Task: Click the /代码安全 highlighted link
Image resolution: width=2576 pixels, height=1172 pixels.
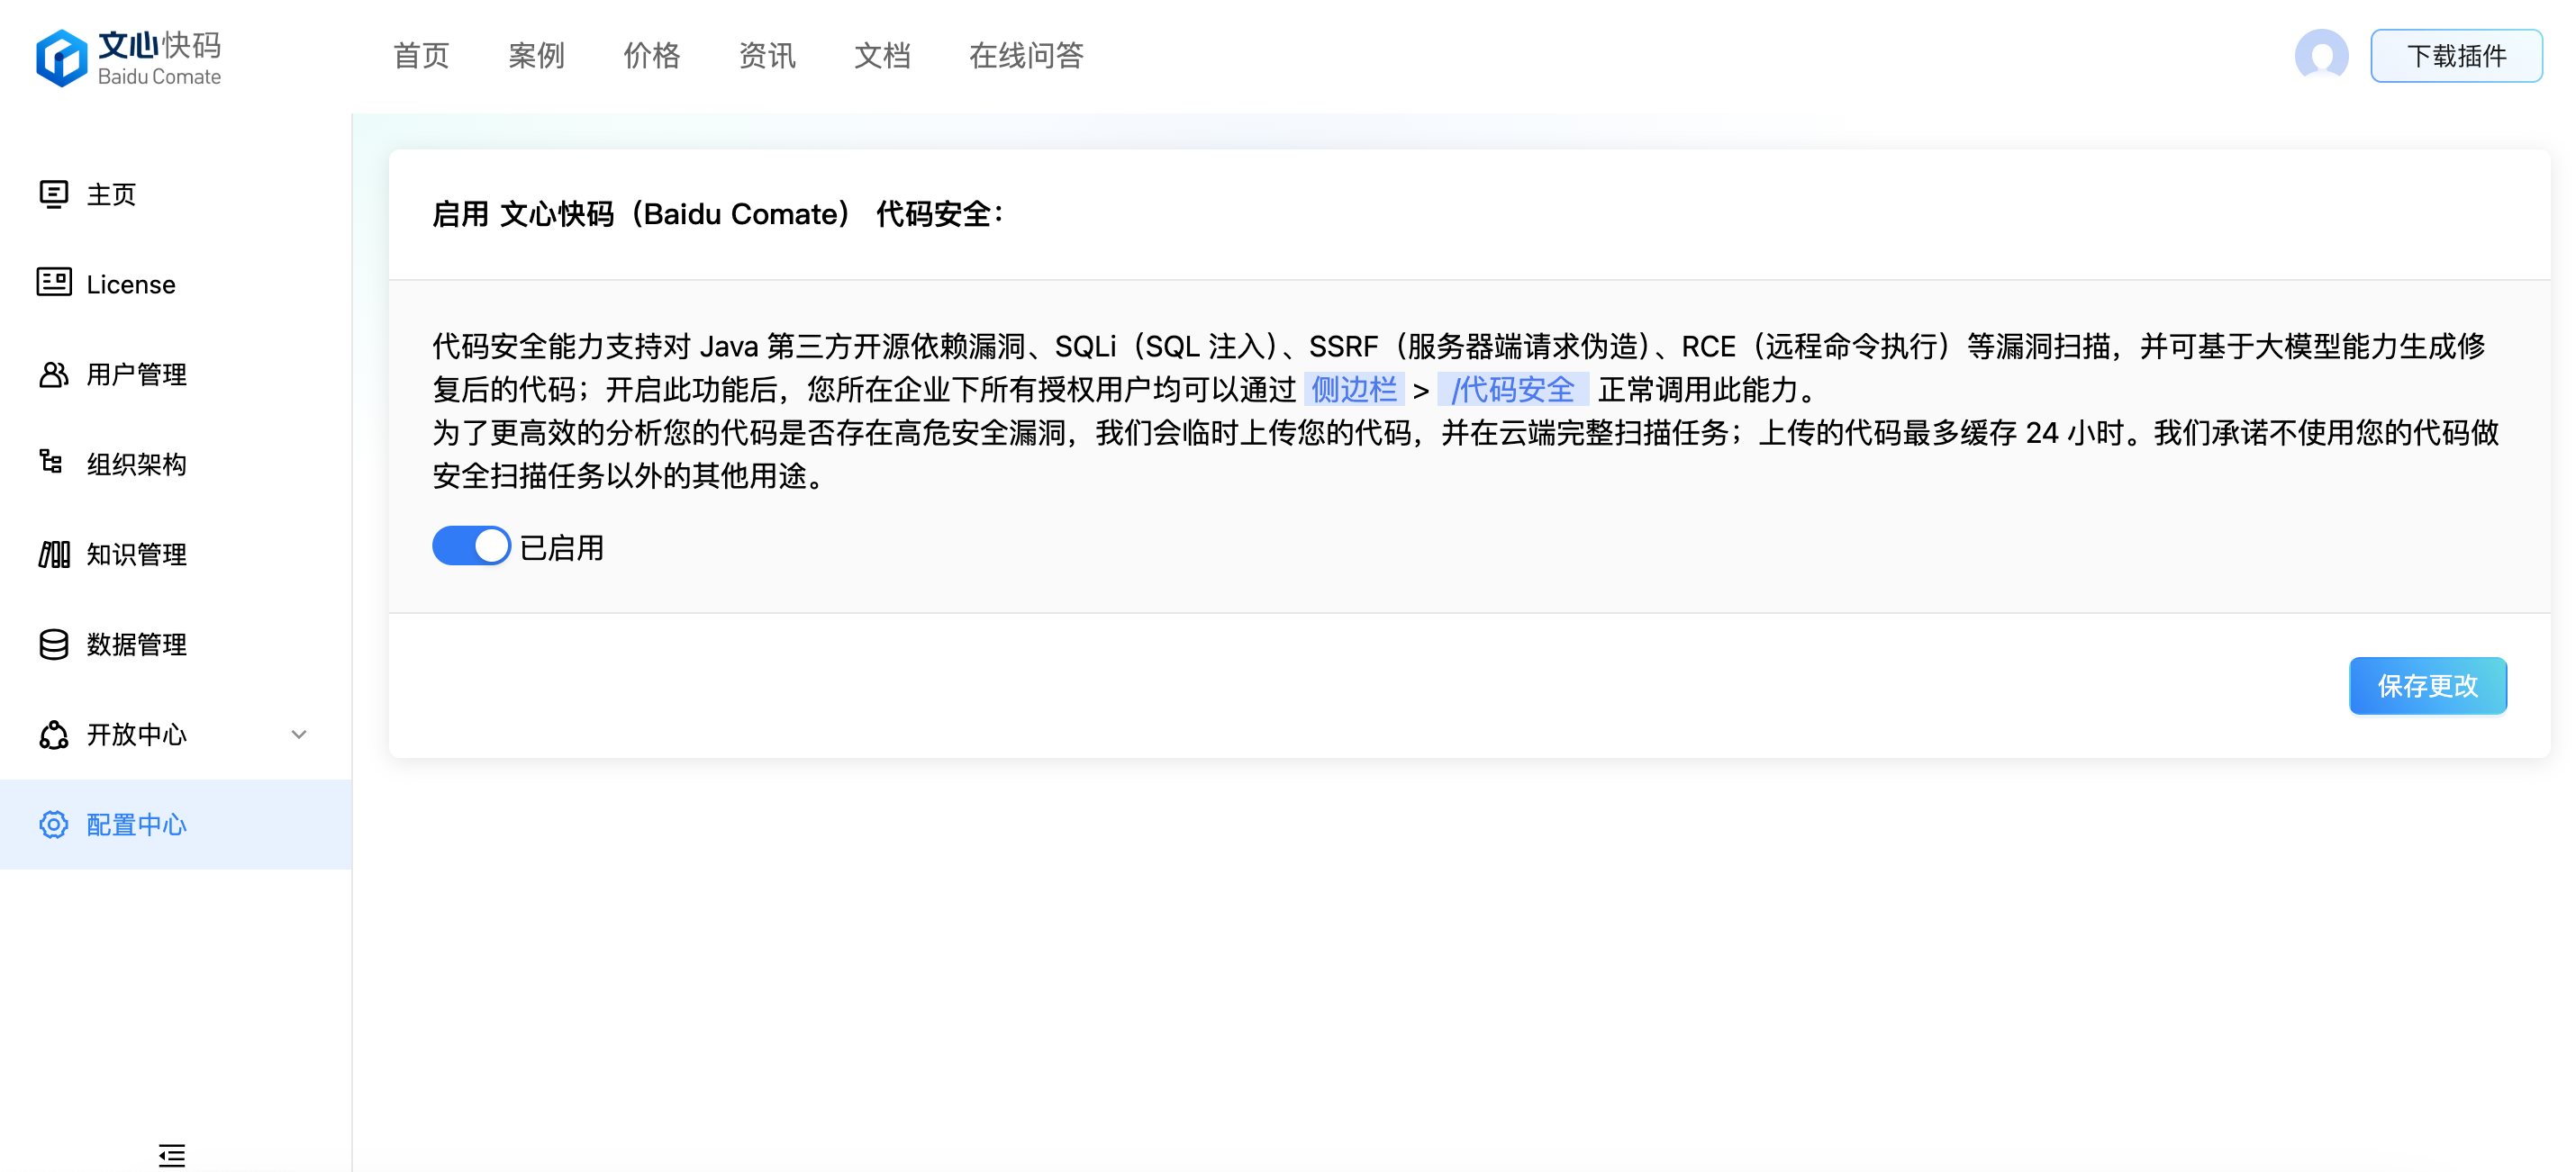Action: point(1513,390)
